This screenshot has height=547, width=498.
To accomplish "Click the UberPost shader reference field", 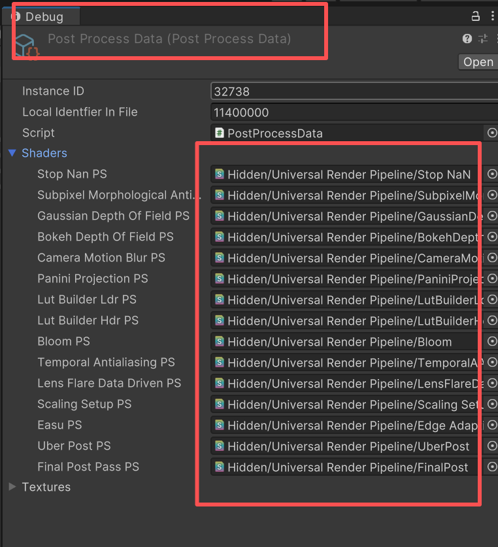I will pos(347,446).
